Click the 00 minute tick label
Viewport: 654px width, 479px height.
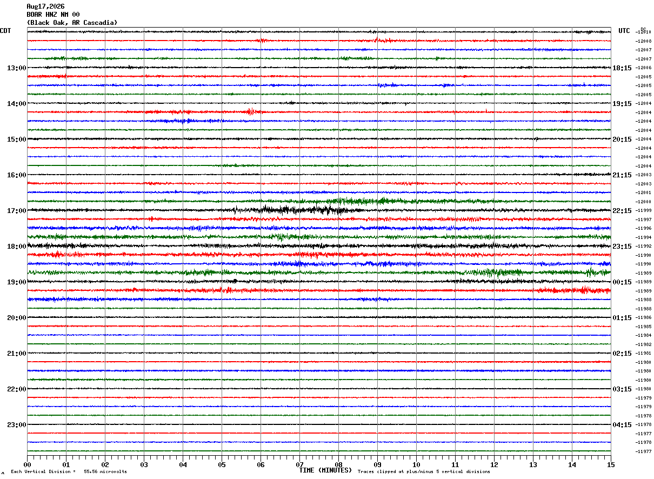coord(27,464)
